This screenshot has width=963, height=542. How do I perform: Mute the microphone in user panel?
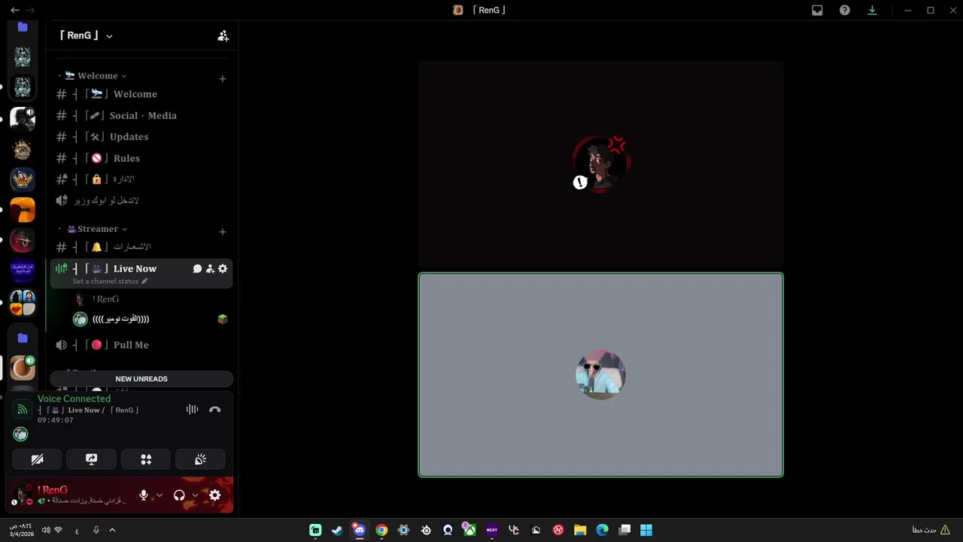click(144, 495)
